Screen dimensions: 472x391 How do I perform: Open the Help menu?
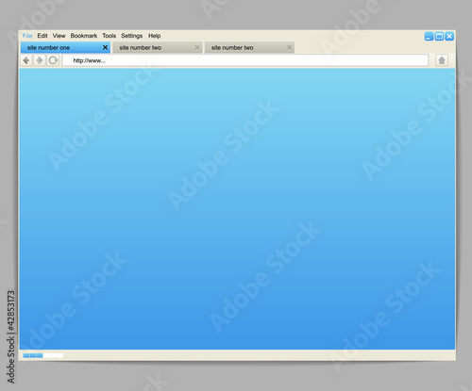pos(155,36)
